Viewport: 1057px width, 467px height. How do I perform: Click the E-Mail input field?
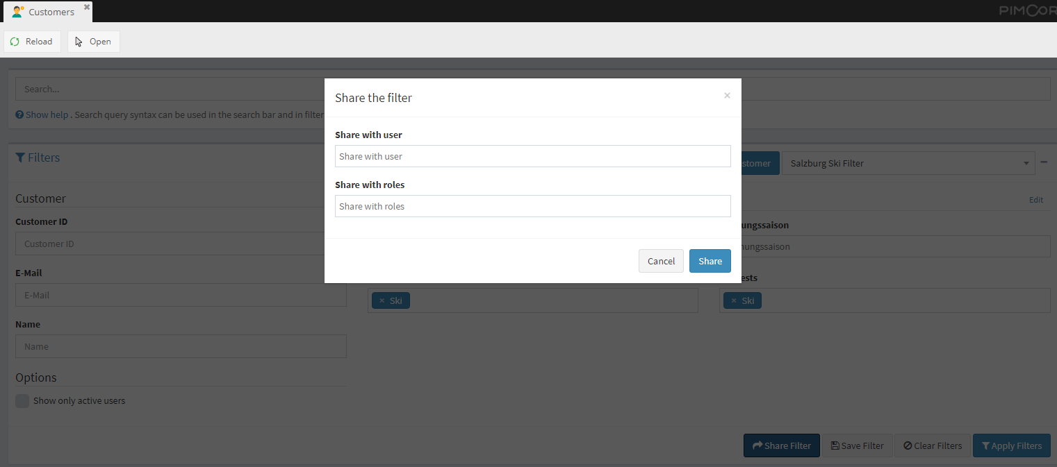(181, 295)
